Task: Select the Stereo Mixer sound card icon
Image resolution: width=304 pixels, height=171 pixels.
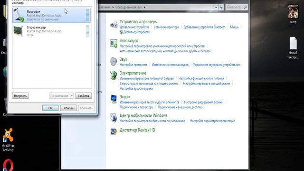Action: point(19,31)
